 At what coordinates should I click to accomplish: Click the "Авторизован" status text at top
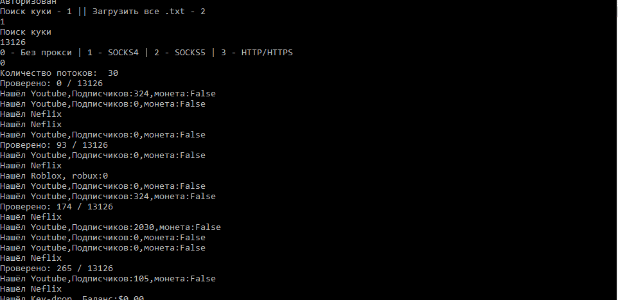[28, 2]
